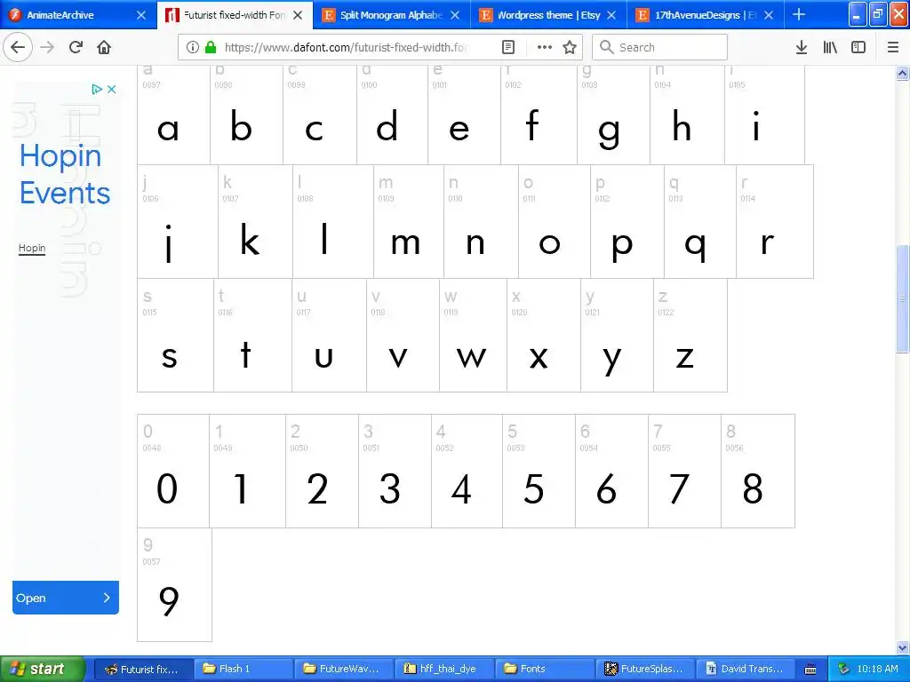This screenshot has height=682, width=910.
Task: Open the browser home page
Action: [104, 47]
